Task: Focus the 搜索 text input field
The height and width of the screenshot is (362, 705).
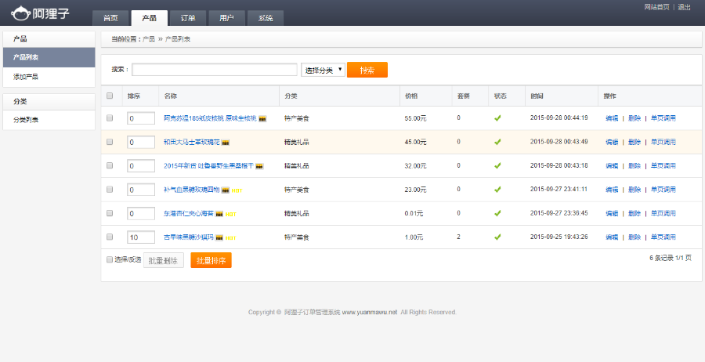Action: (214, 70)
